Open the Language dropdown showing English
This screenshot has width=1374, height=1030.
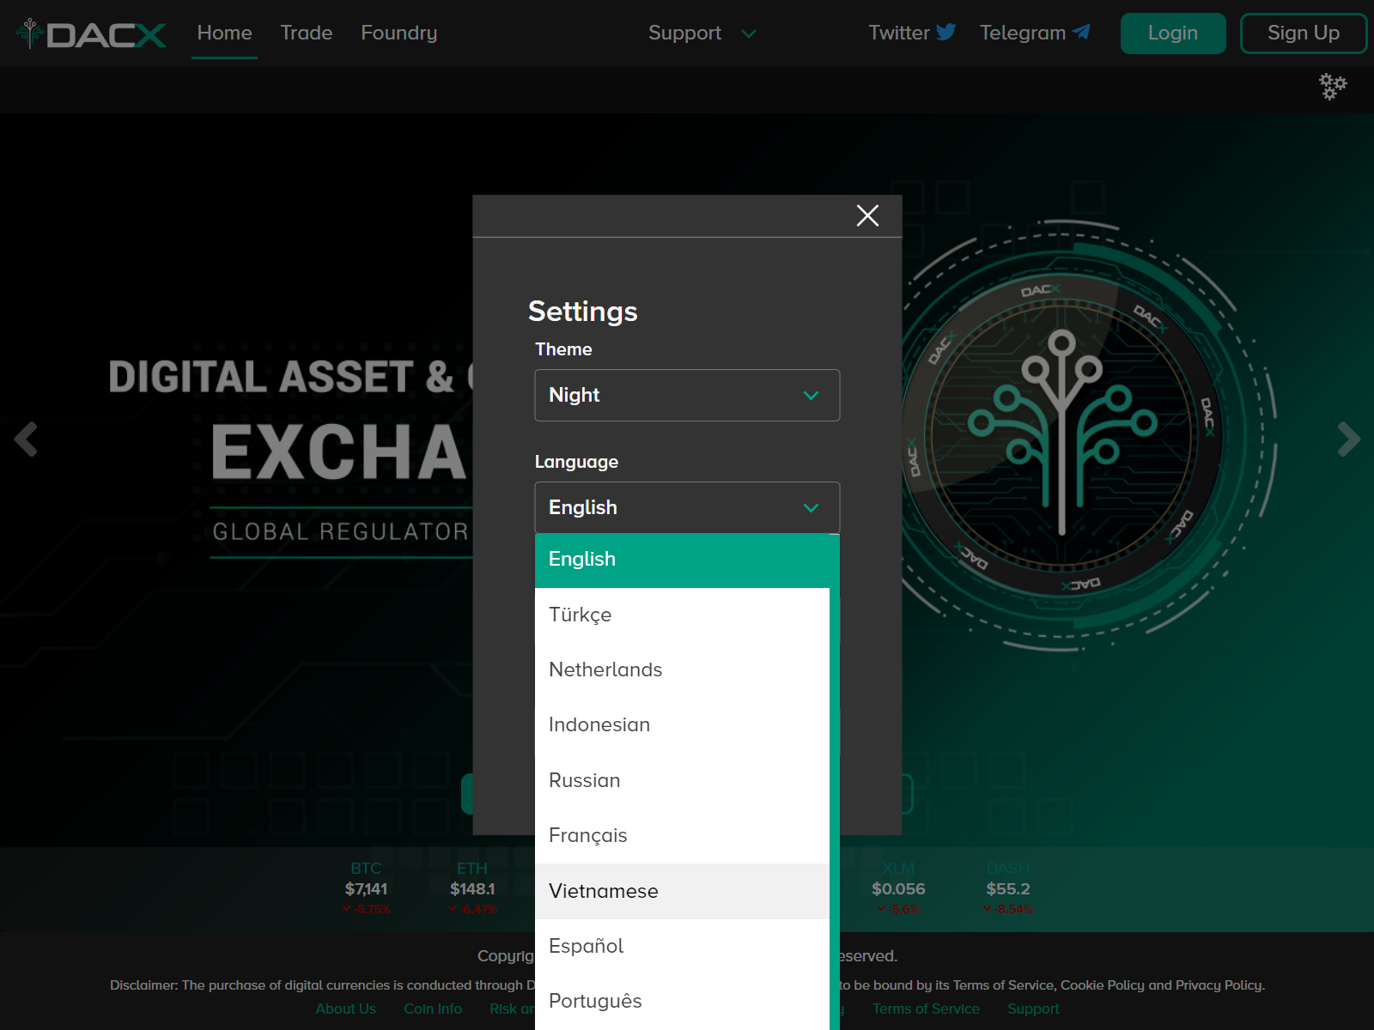[x=687, y=507]
